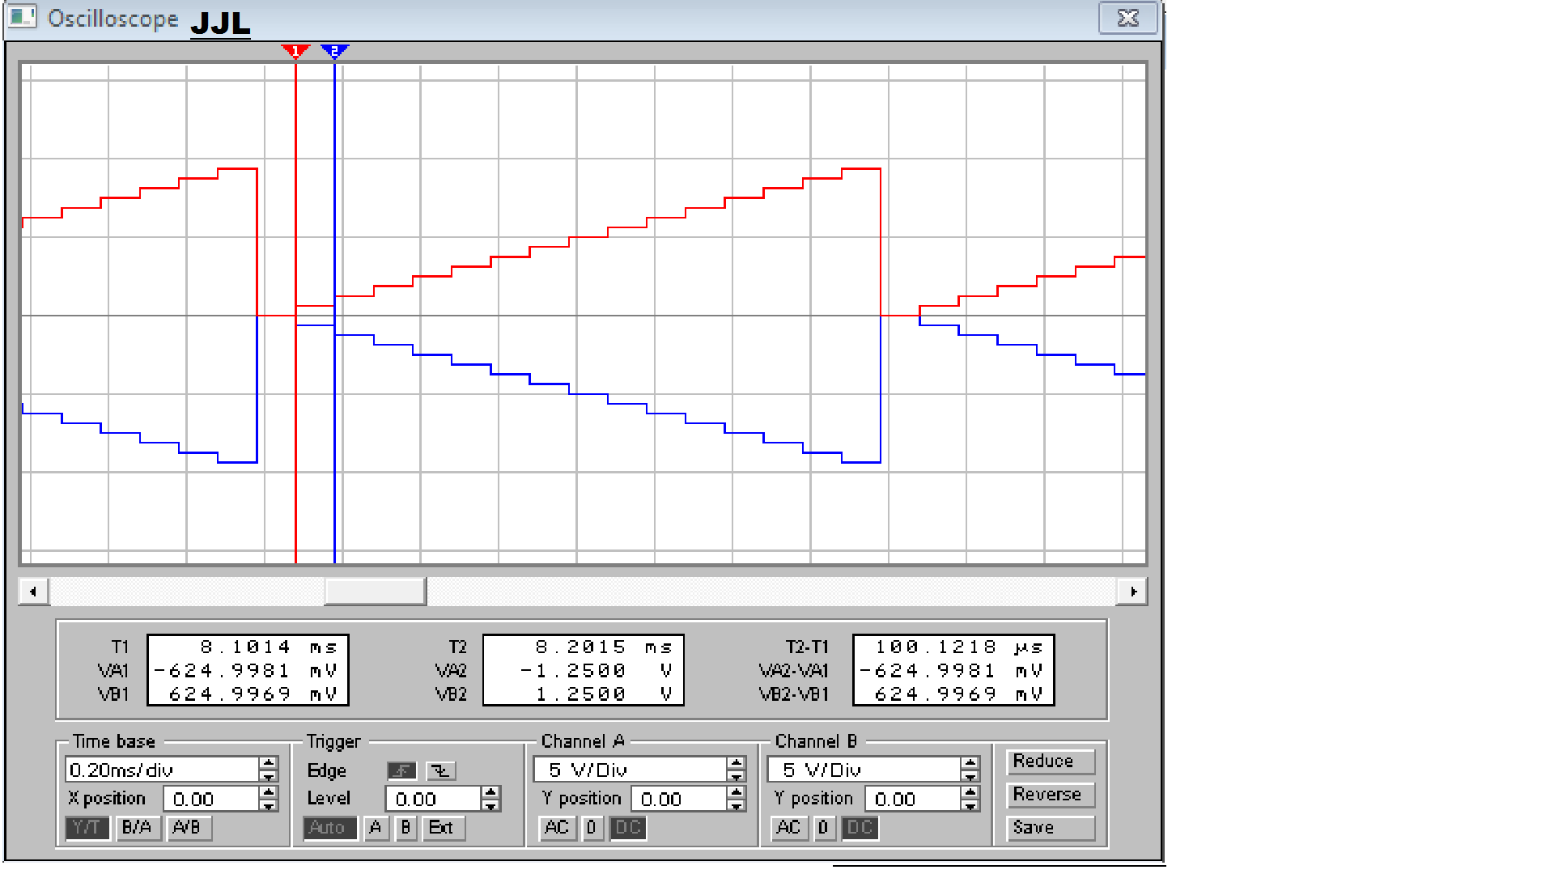Click the T1 value 8.1014 ms
Image resolution: width=1554 pixels, height=874 pixels.
click(269, 647)
